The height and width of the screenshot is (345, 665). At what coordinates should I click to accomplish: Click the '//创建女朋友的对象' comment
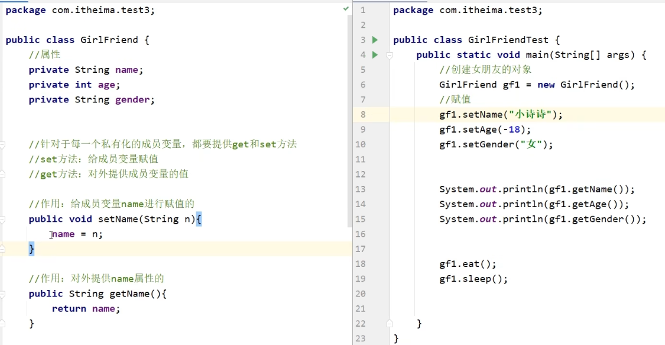pyautogui.click(x=485, y=70)
